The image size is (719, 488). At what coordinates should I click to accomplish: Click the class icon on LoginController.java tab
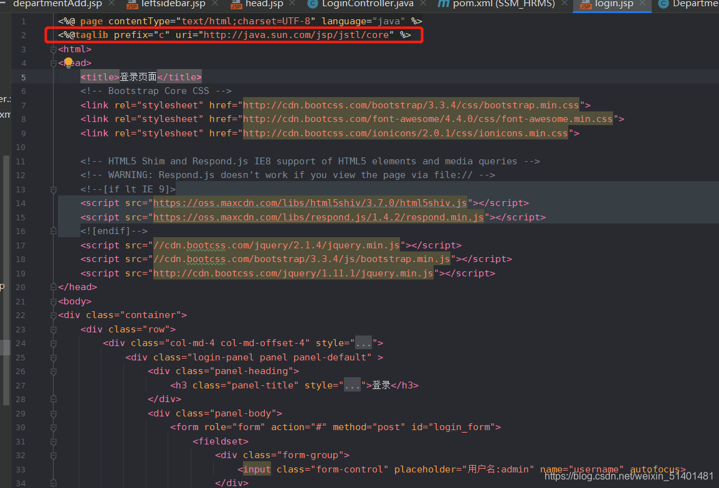point(313,4)
